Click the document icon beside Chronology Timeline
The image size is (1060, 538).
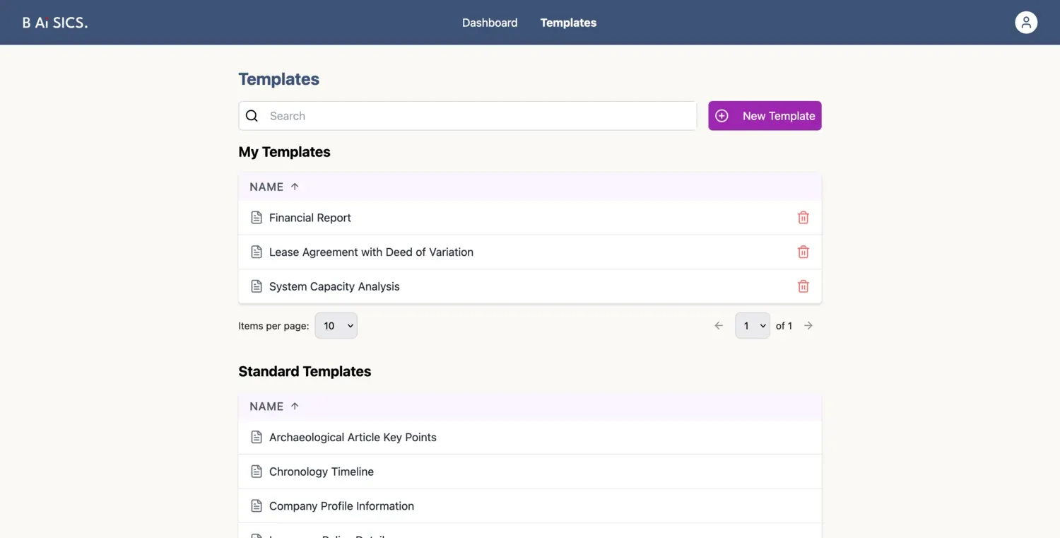256,471
